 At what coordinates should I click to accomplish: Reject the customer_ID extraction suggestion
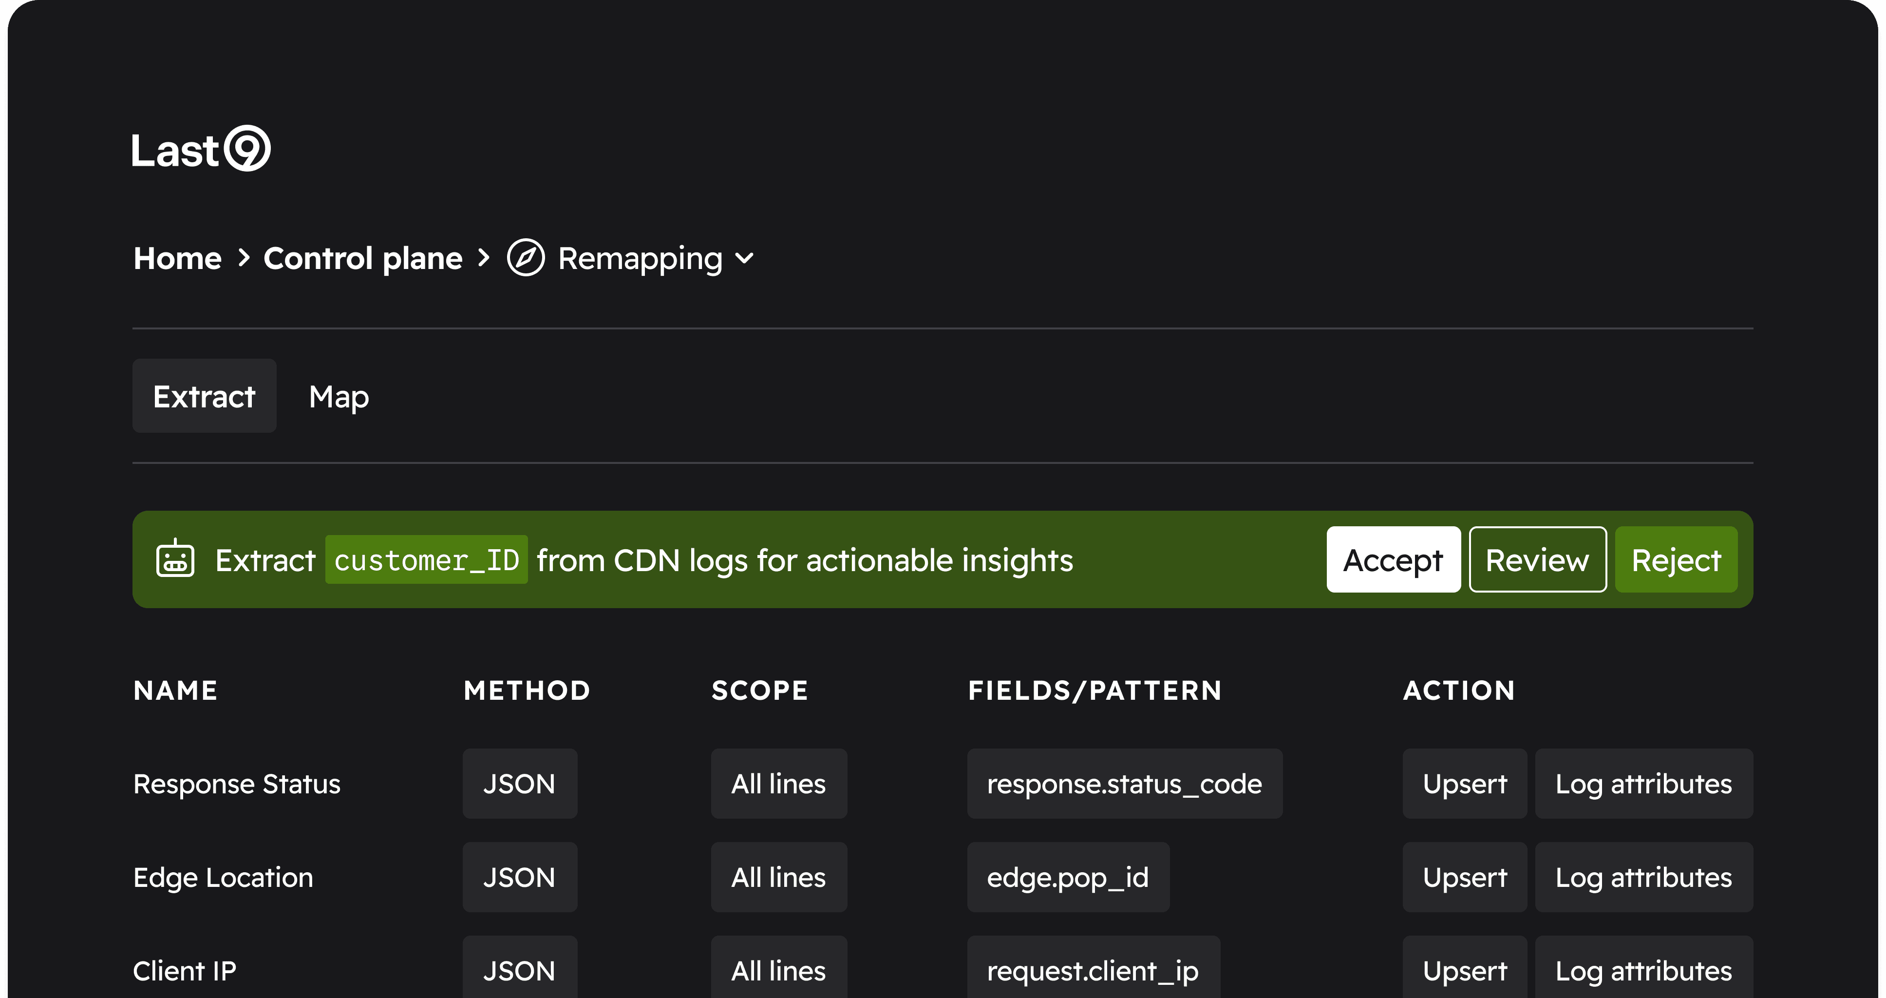[x=1675, y=560]
